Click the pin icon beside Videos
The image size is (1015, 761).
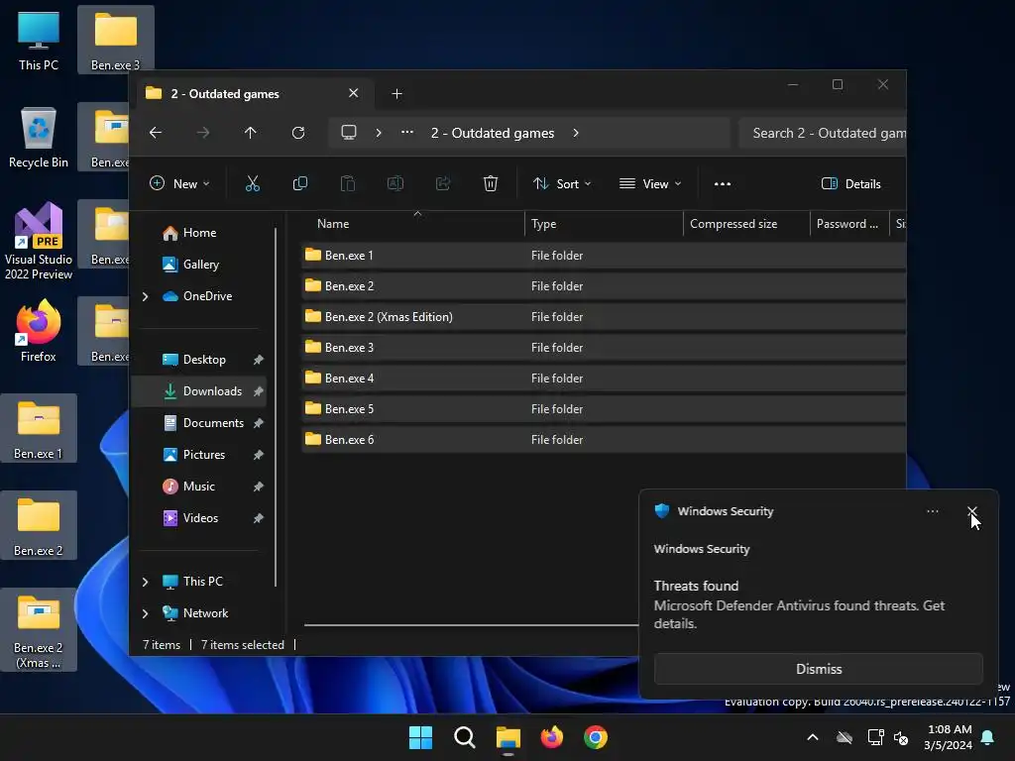tap(259, 518)
